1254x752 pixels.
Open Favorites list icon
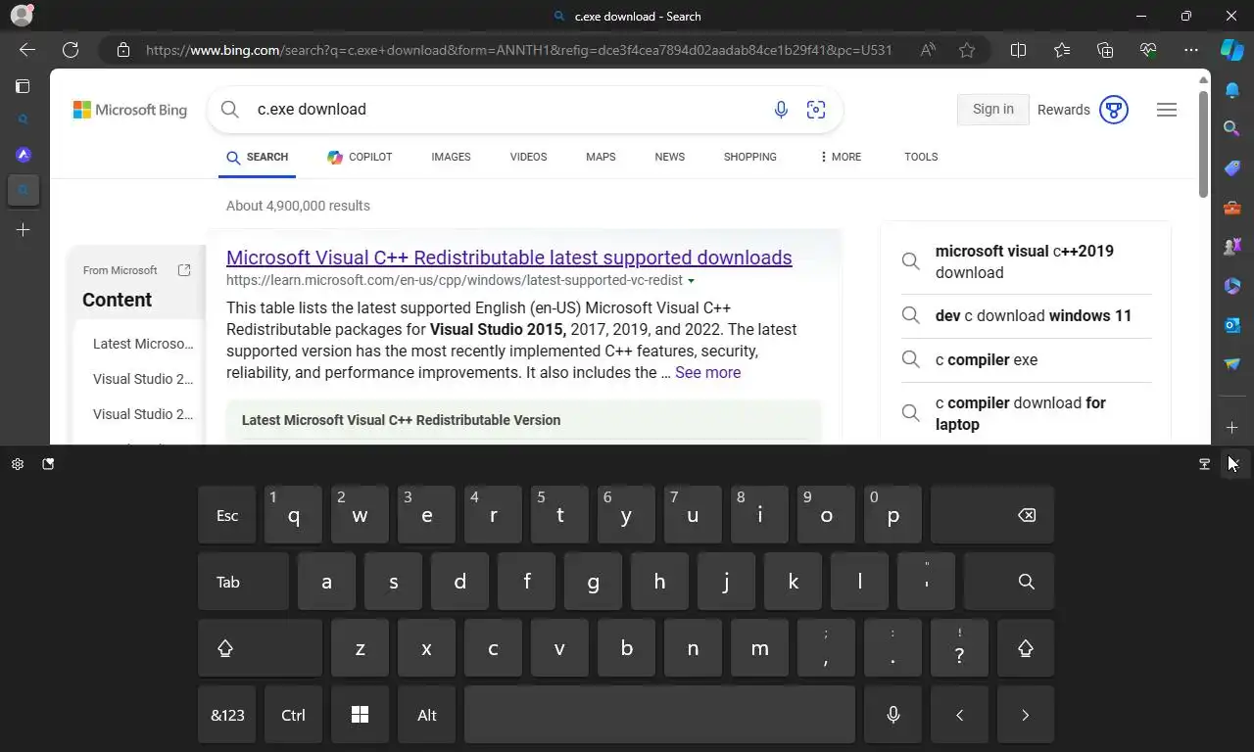tap(1062, 50)
